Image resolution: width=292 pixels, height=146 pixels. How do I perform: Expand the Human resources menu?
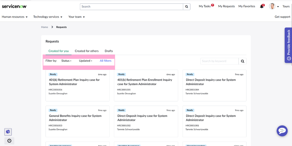click(15, 17)
